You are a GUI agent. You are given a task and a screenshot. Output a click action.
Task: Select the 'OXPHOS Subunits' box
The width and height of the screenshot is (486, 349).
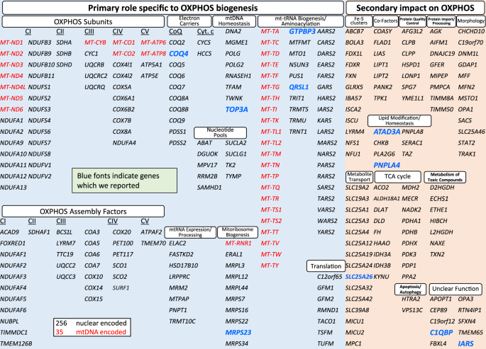83,22
